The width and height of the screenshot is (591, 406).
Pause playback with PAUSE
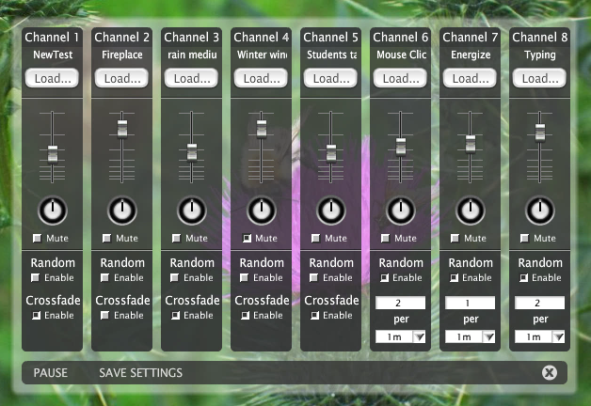point(51,373)
